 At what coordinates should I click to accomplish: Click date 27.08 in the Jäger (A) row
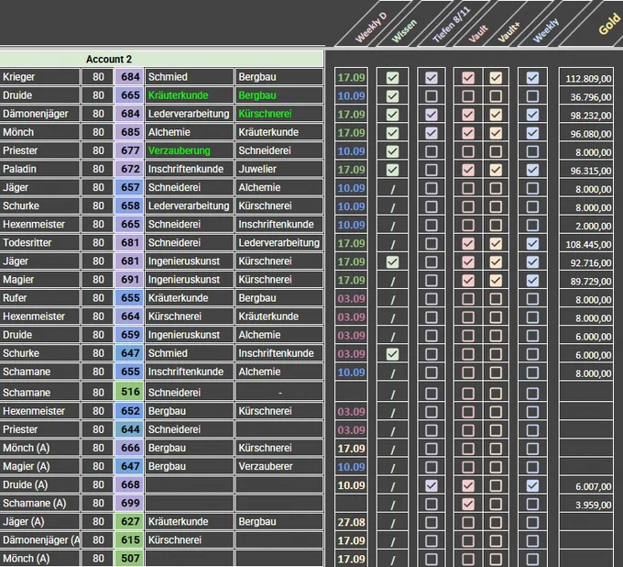coord(351,522)
